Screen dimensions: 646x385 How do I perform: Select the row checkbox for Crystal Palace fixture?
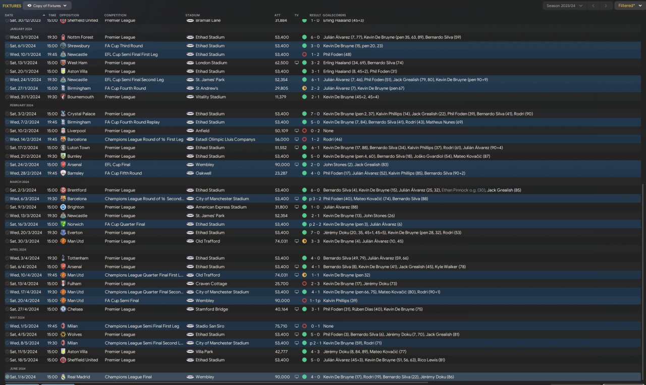click(x=7, y=114)
